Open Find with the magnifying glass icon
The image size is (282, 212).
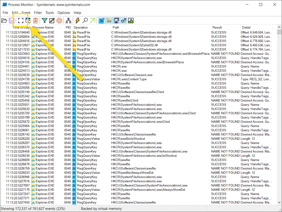click(85, 21)
